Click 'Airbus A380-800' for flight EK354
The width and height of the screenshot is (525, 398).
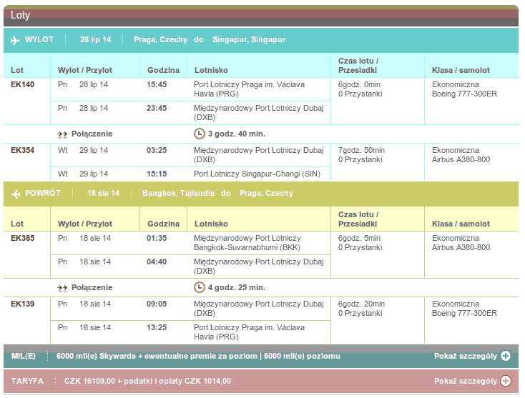coord(461,159)
